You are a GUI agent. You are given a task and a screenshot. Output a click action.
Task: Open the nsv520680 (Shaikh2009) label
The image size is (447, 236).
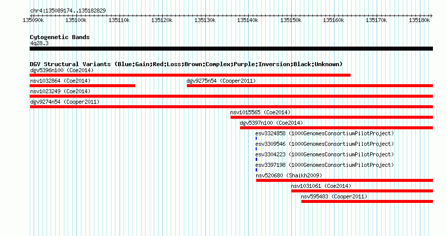pyautogui.click(x=289, y=175)
